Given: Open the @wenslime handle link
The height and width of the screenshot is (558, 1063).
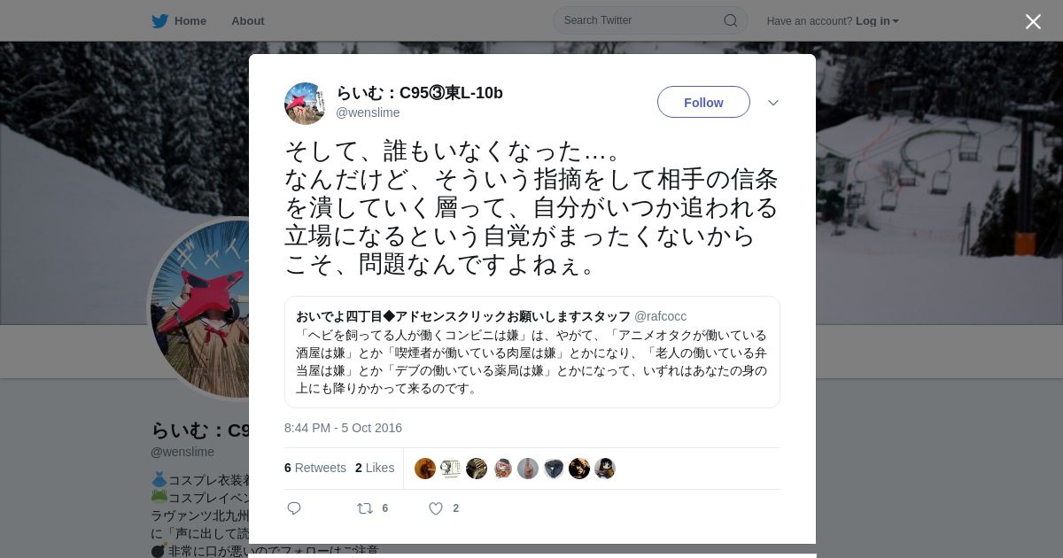Looking at the screenshot, I should pos(368,112).
